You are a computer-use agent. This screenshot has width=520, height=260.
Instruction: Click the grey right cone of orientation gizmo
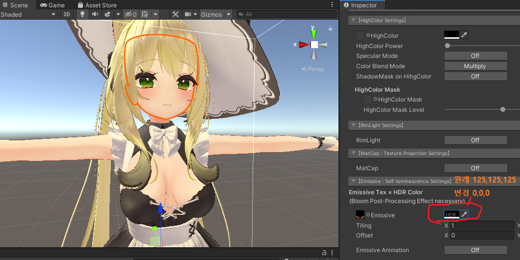click(x=323, y=45)
